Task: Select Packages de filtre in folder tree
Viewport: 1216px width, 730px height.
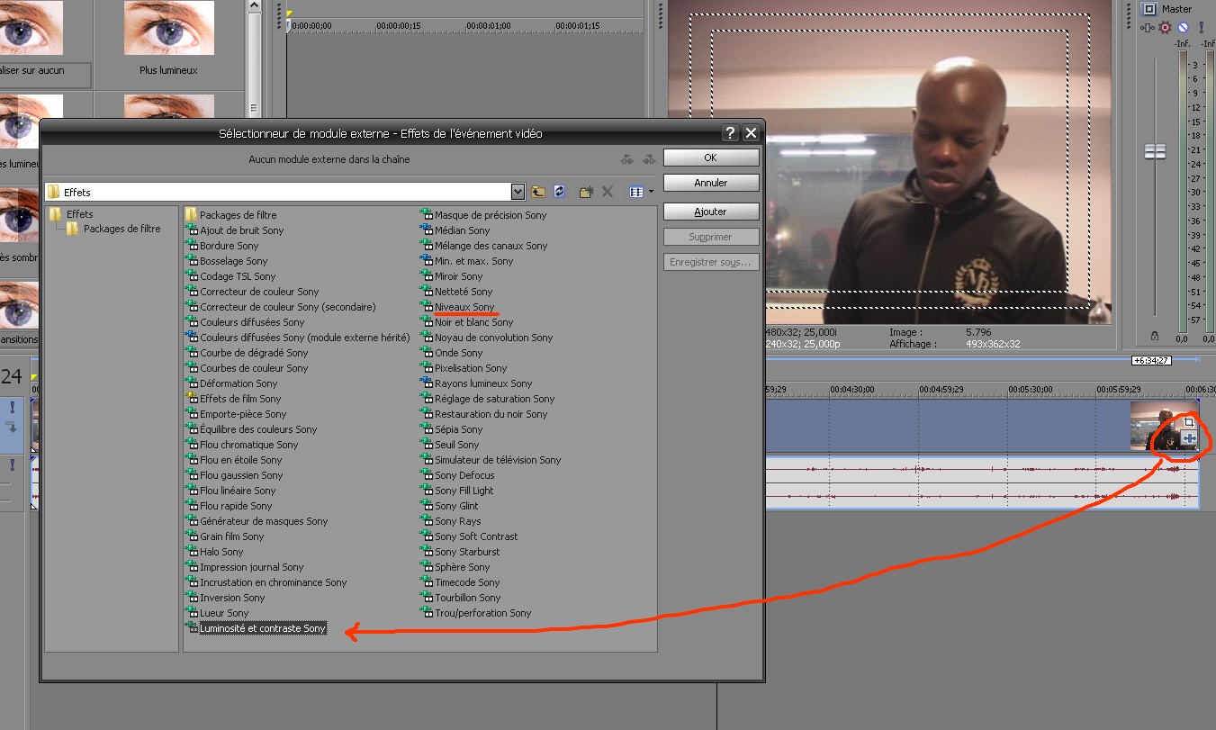Action: pyautogui.click(x=122, y=230)
